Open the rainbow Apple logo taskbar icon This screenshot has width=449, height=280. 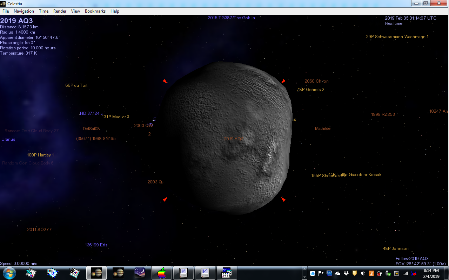pyautogui.click(x=162, y=273)
